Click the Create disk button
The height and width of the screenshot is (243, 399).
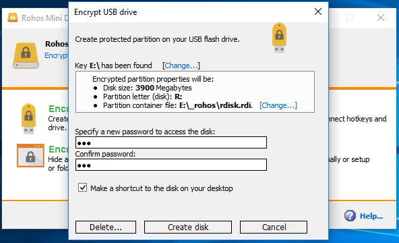coord(188,227)
